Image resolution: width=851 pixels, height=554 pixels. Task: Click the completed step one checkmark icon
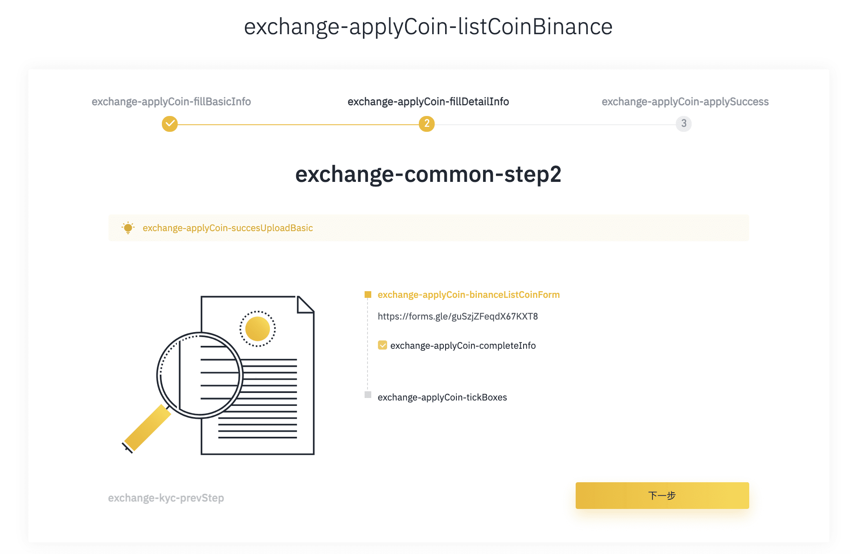pos(170,124)
